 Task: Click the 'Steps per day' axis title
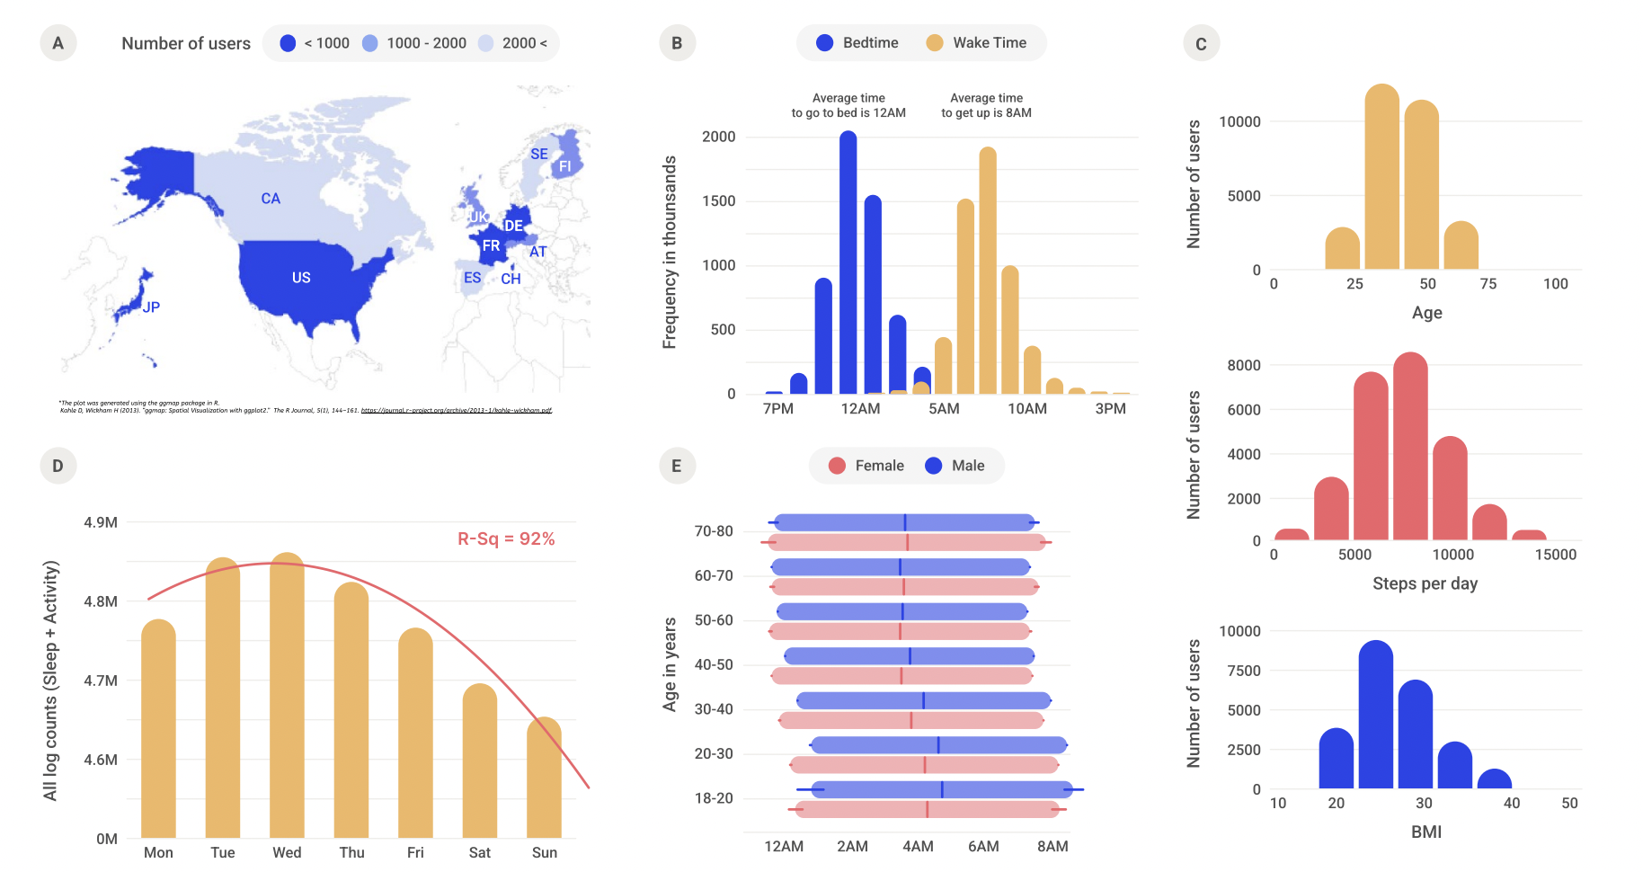1425,583
